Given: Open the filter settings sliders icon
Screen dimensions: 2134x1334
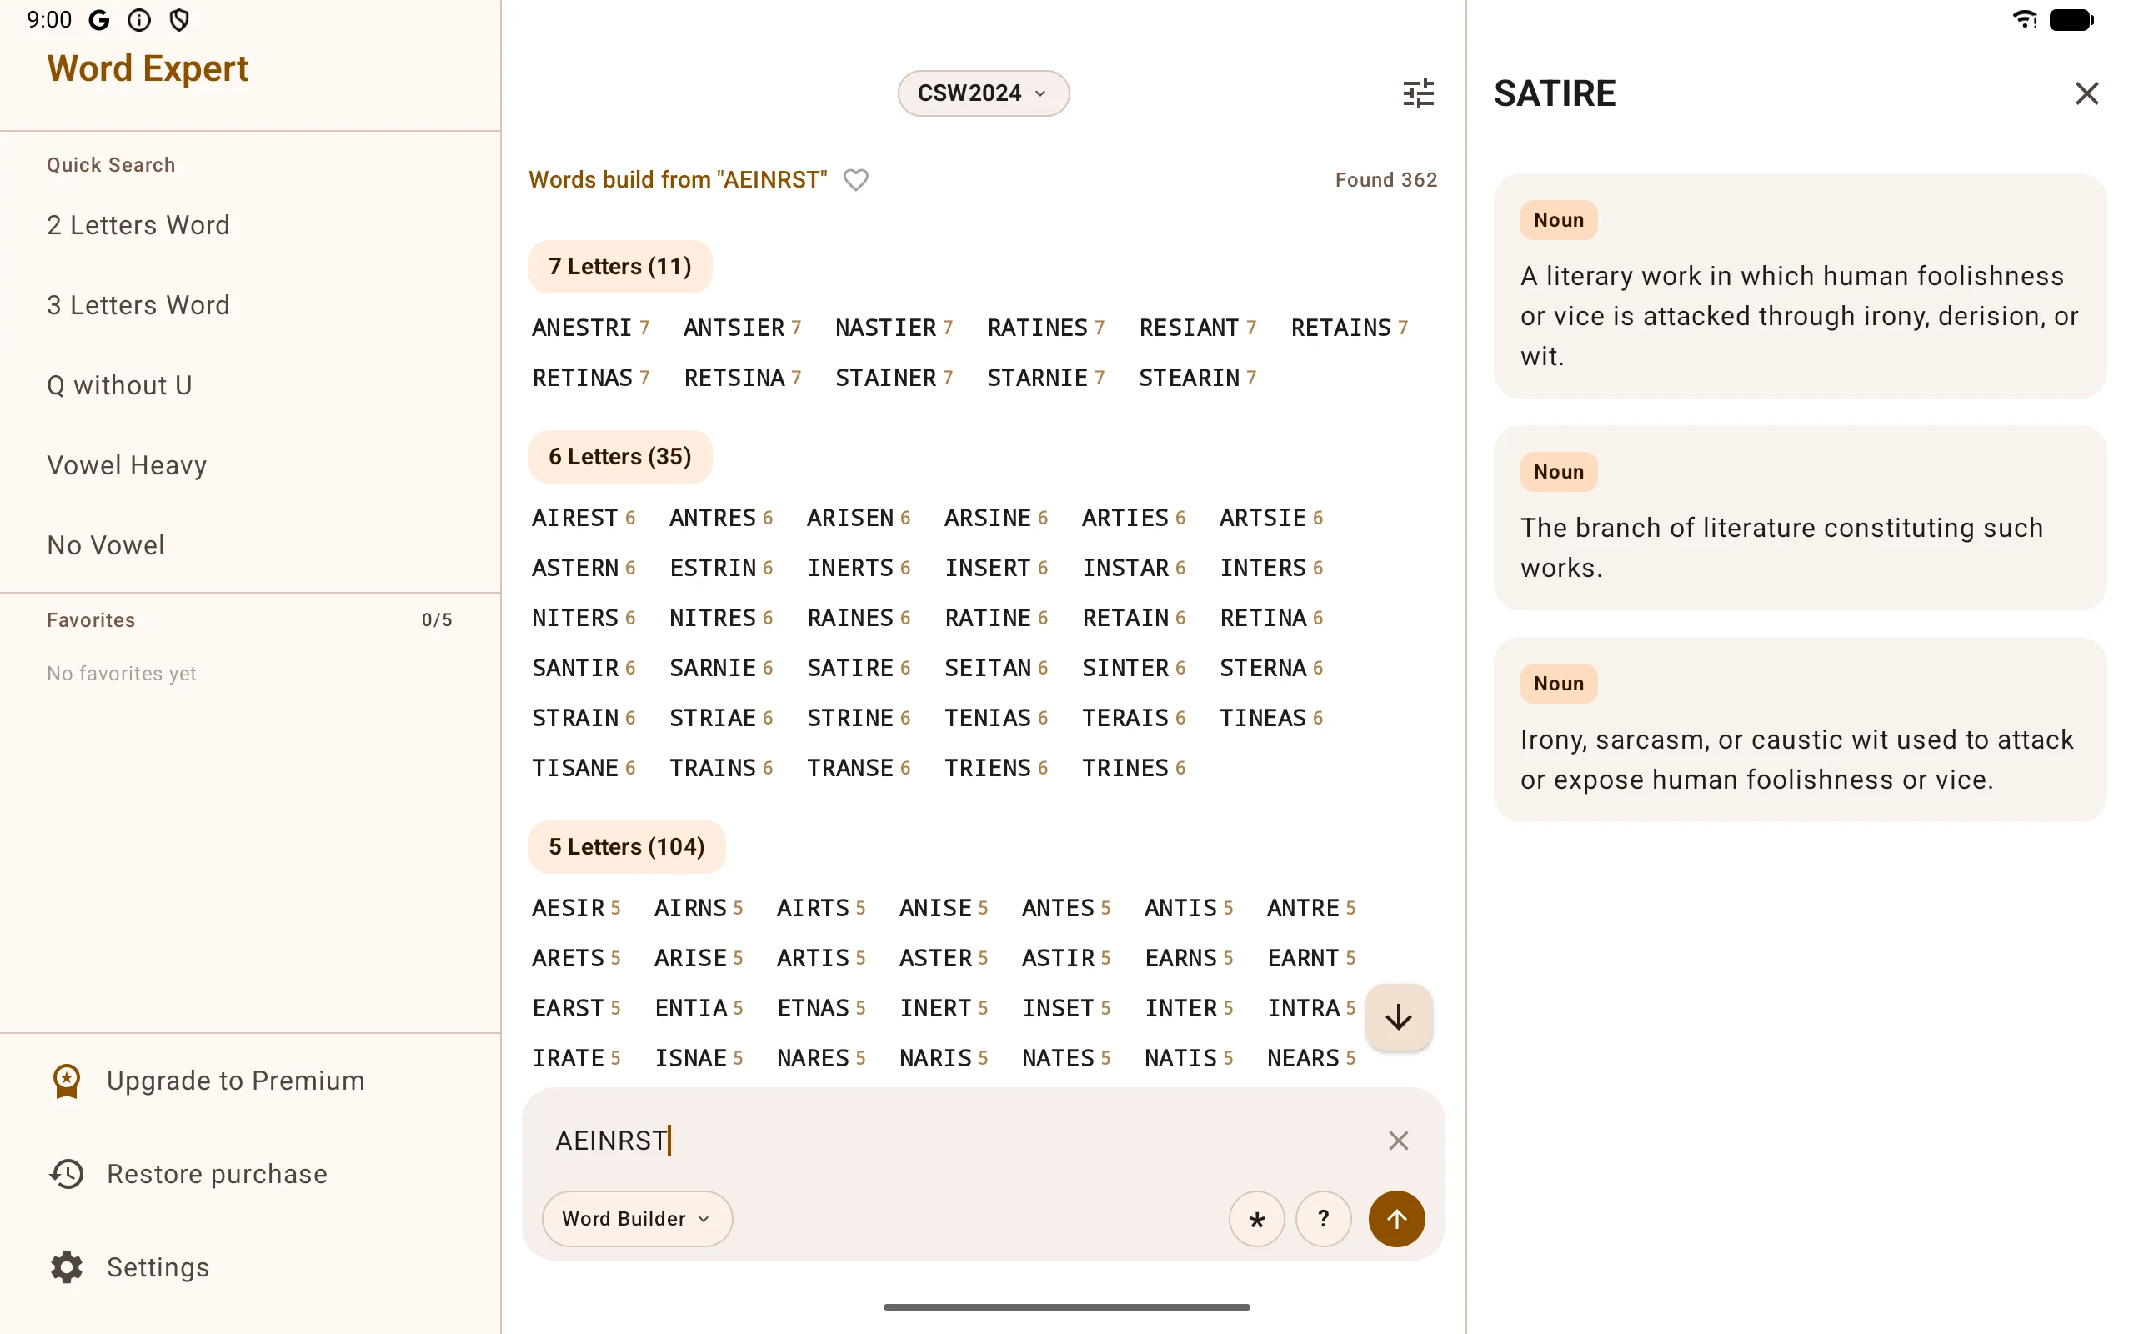Looking at the screenshot, I should coord(1418,93).
